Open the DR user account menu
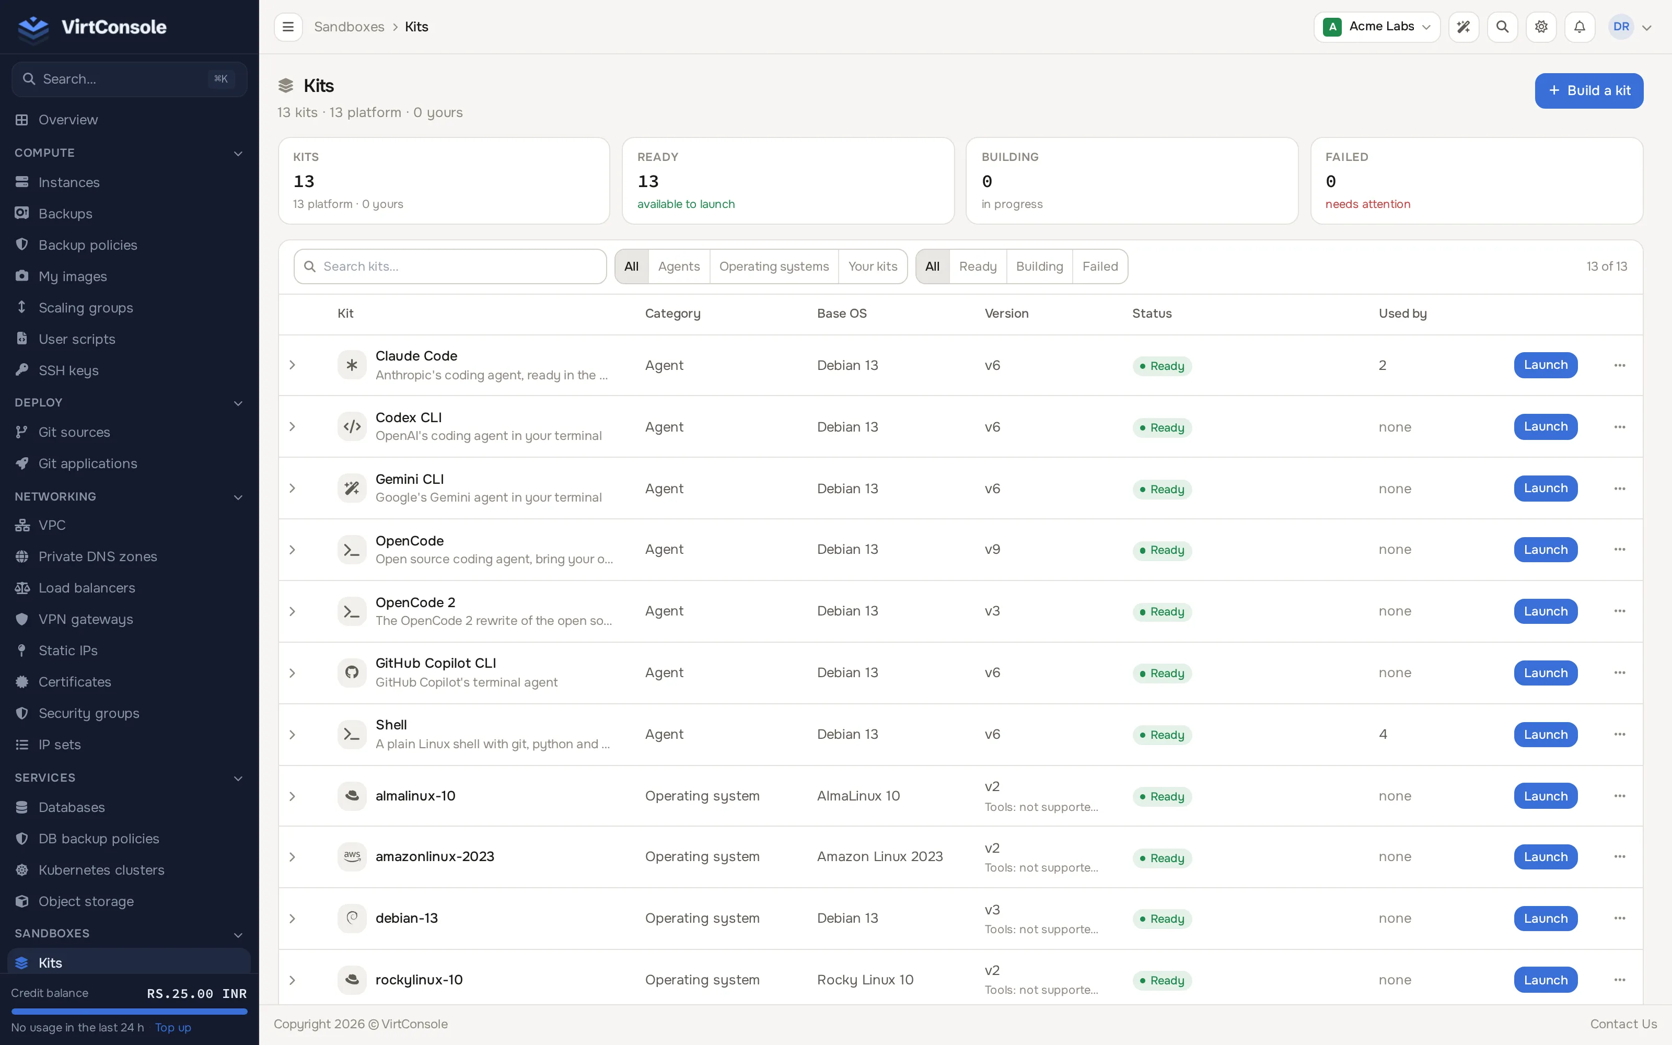1672x1045 pixels. [x=1630, y=27]
